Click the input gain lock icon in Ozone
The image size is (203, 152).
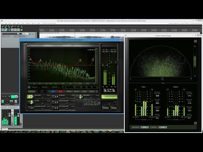[105, 90]
